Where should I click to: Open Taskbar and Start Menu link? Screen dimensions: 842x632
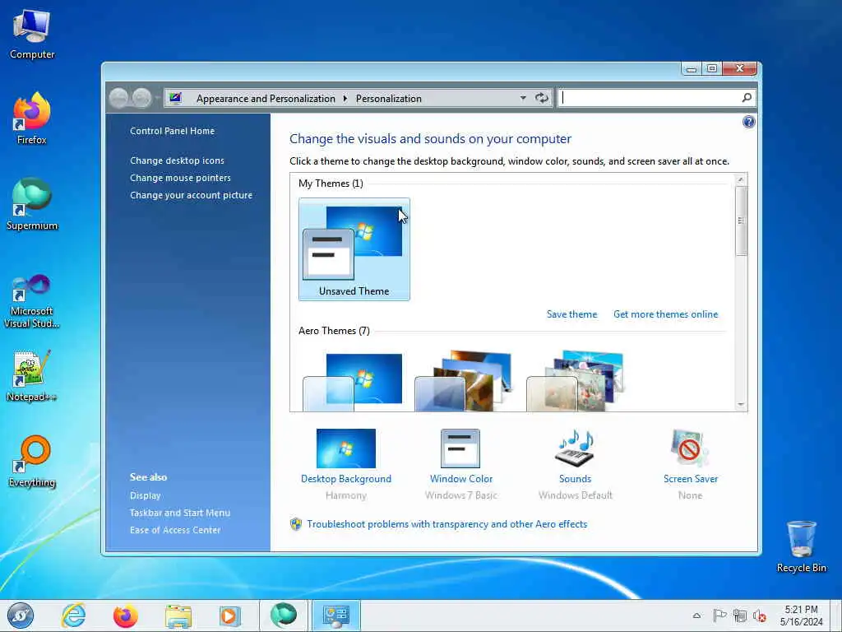pyautogui.click(x=179, y=512)
